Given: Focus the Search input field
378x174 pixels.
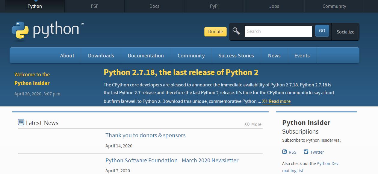Looking at the screenshot, I should (278, 31).
